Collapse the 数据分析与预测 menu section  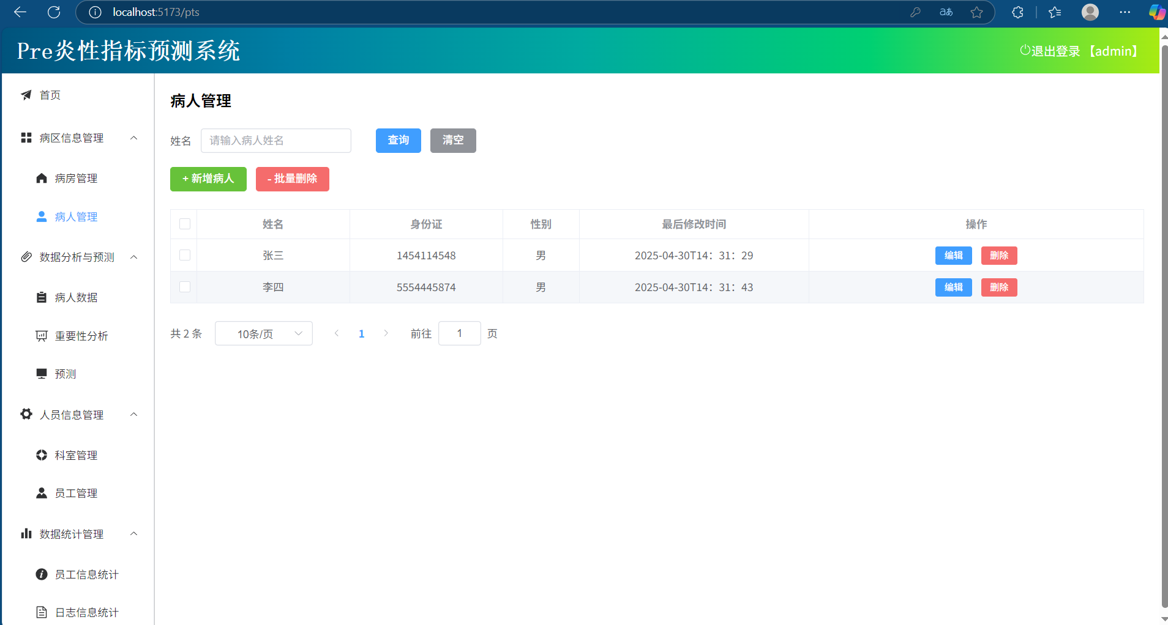coord(133,257)
